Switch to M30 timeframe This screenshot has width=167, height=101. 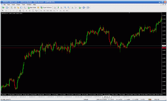(x=51, y=11)
